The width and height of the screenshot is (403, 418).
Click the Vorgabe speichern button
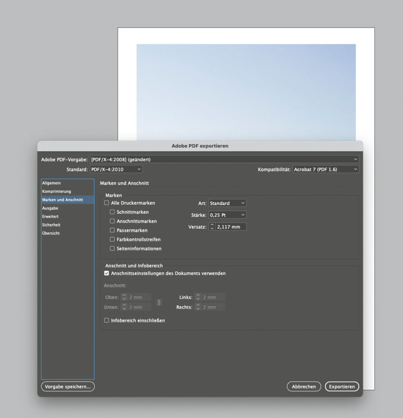pyautogui.click(x=68, y=387)
